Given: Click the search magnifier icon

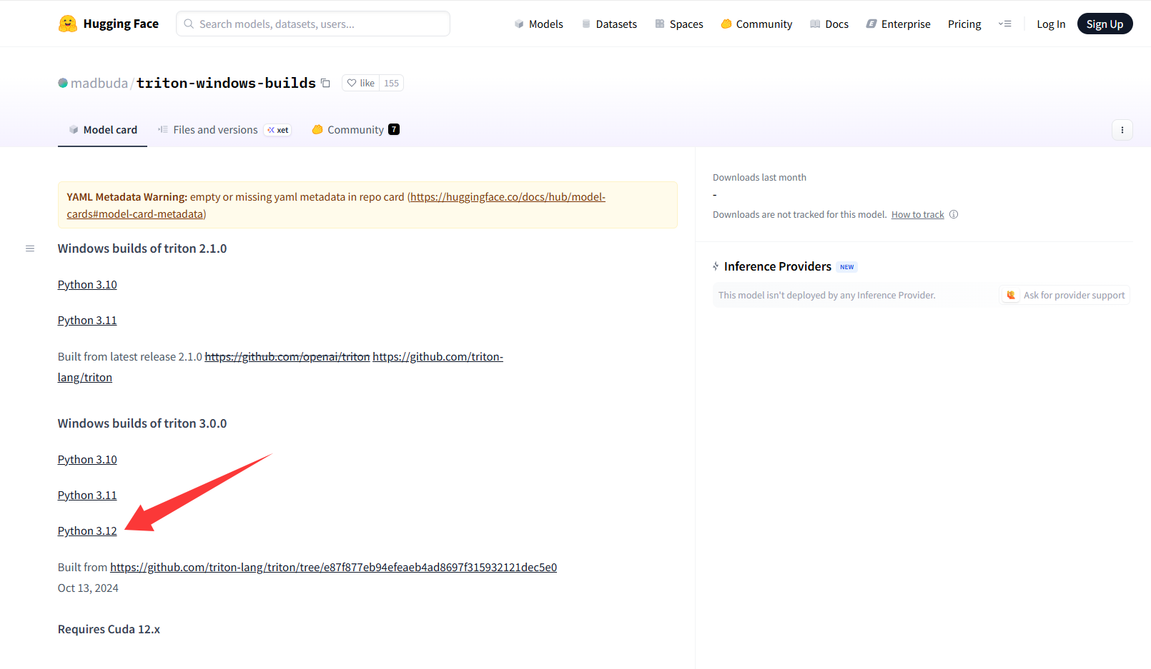Looking at the screenshot, I should click(188, 24).
